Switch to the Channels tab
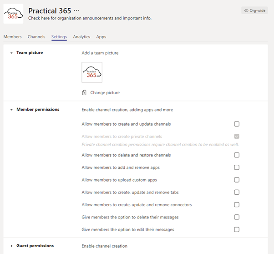The width and height of the screenshot is (274, 254). pyautogui.click(x=36, y=37)
